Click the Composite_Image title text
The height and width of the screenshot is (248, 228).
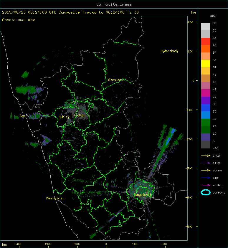pyautogui.click(x=114, y=4)
